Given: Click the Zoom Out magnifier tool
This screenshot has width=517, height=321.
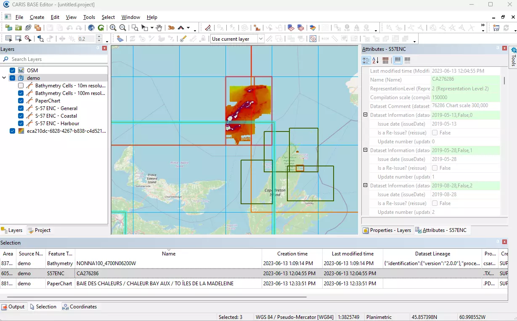Looking at the screenshot, I should click(122, 28).
